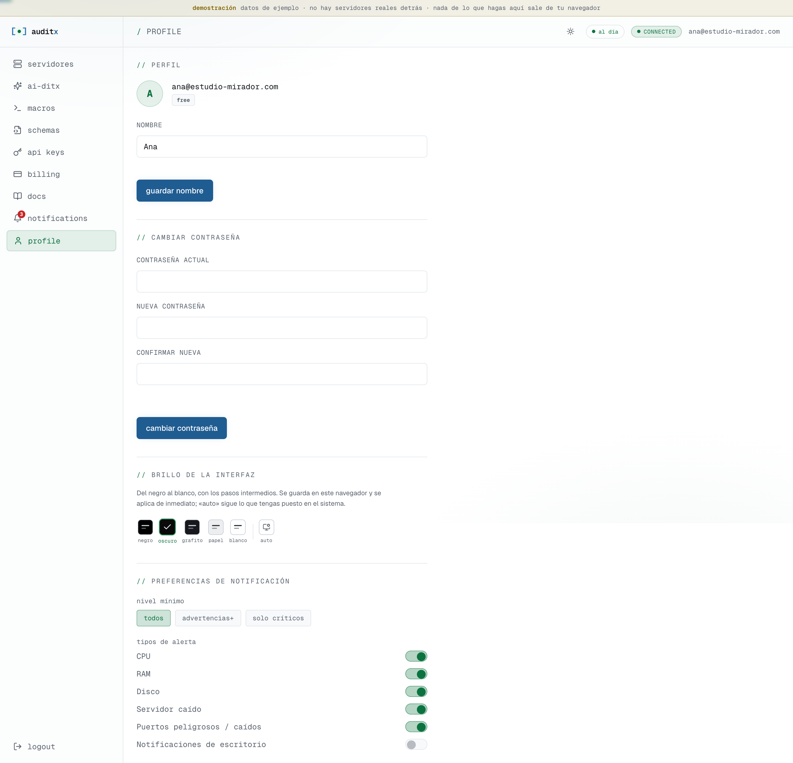The width and height of the screenshot is (793, 763).
Task: Choose negro brightness swatch
Action: pyautogui.click(x=145, y=527)
